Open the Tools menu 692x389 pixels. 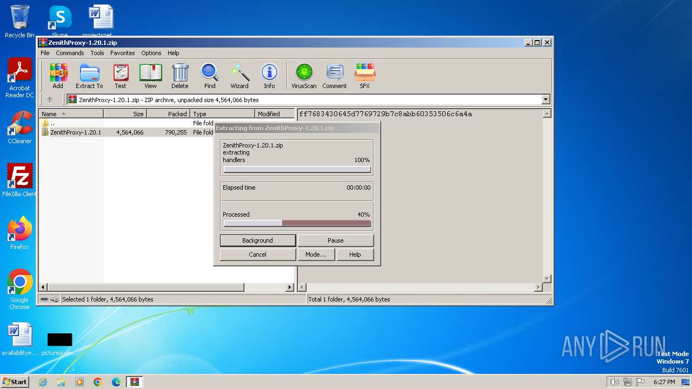(97, 53)
